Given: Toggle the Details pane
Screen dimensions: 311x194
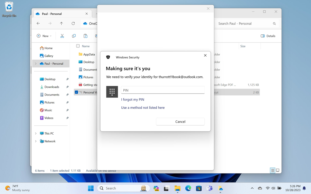Looking at the screenshot, I should click(x=268, y=36).
